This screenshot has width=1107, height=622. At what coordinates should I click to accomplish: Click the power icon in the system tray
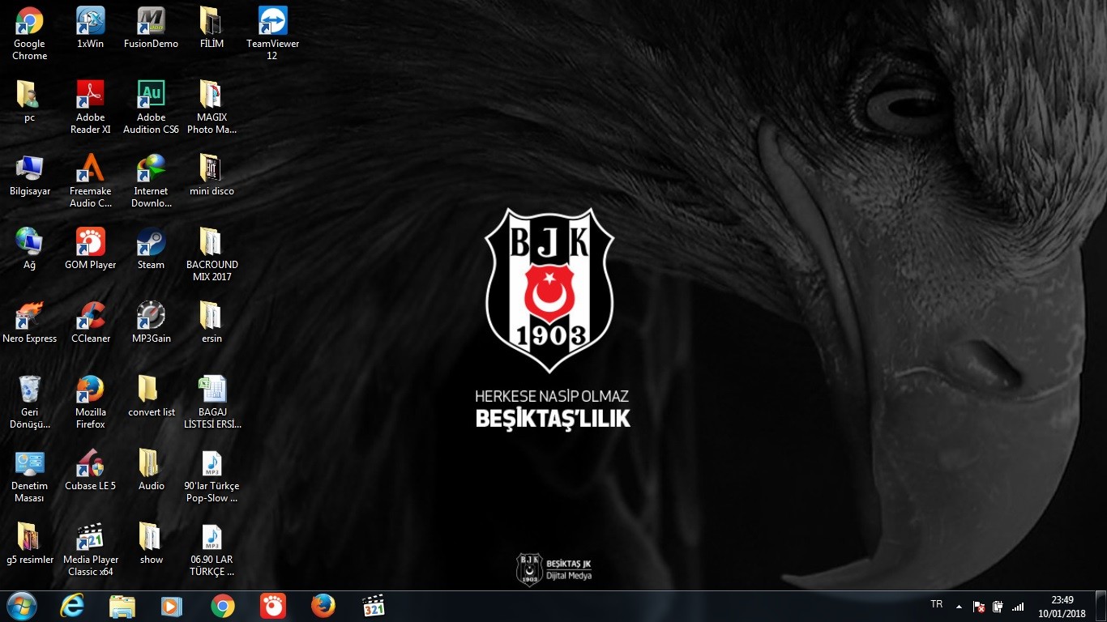click(998, 607)
